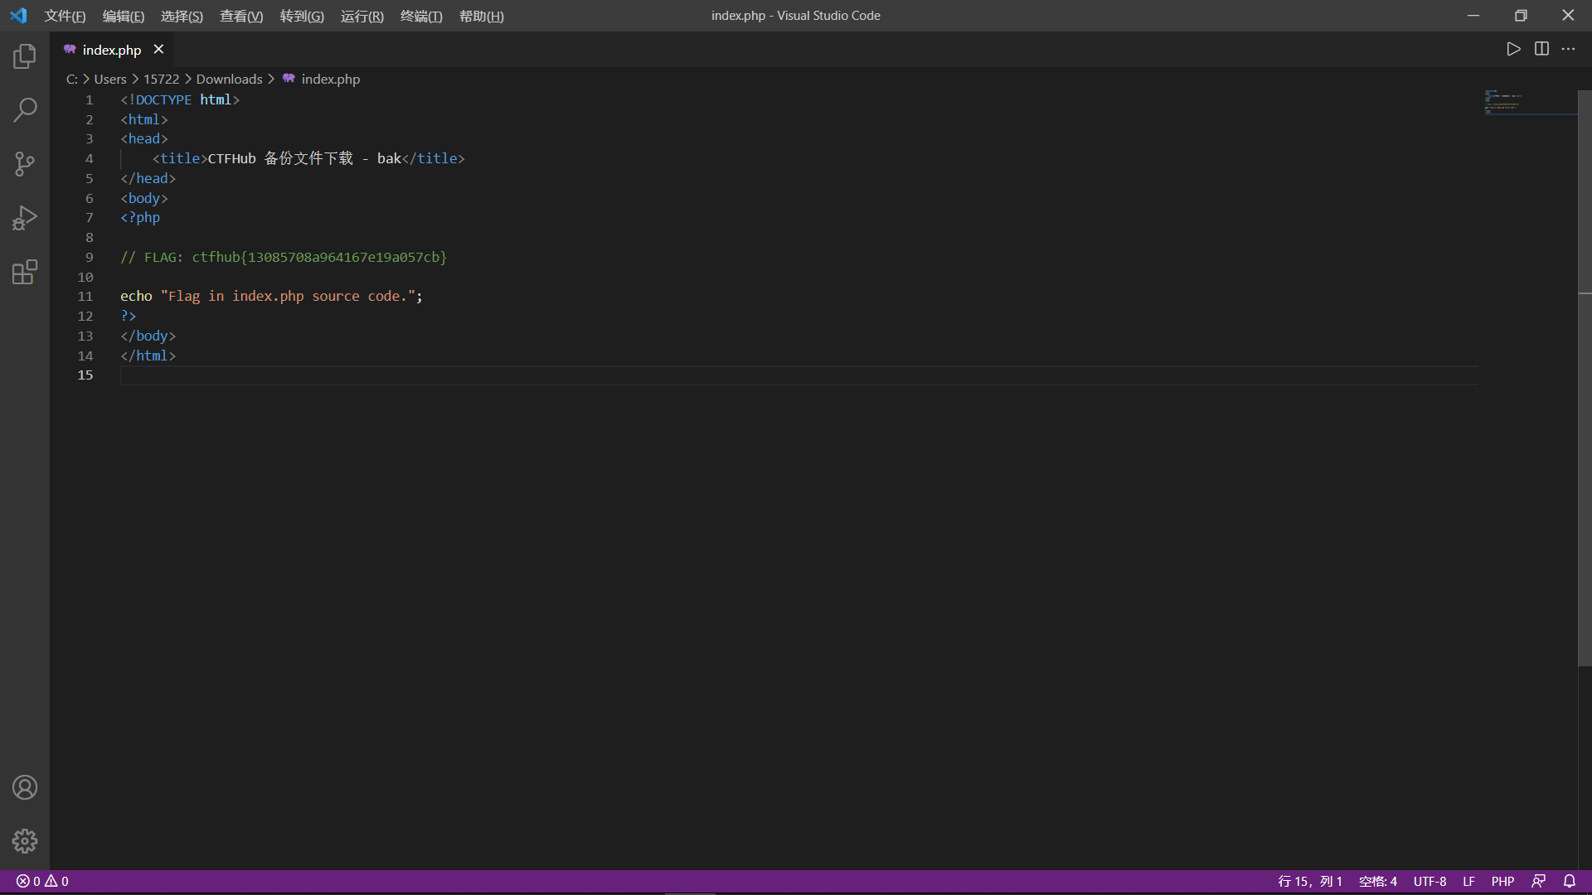The height and width of the screenshot is (895, 1592).
Task: Open the Manage gear icon
Action: point(25,841)
